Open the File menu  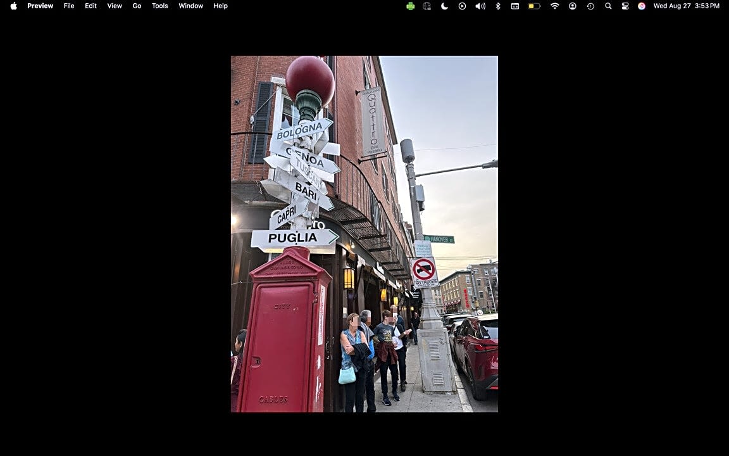tap(68, 6)
